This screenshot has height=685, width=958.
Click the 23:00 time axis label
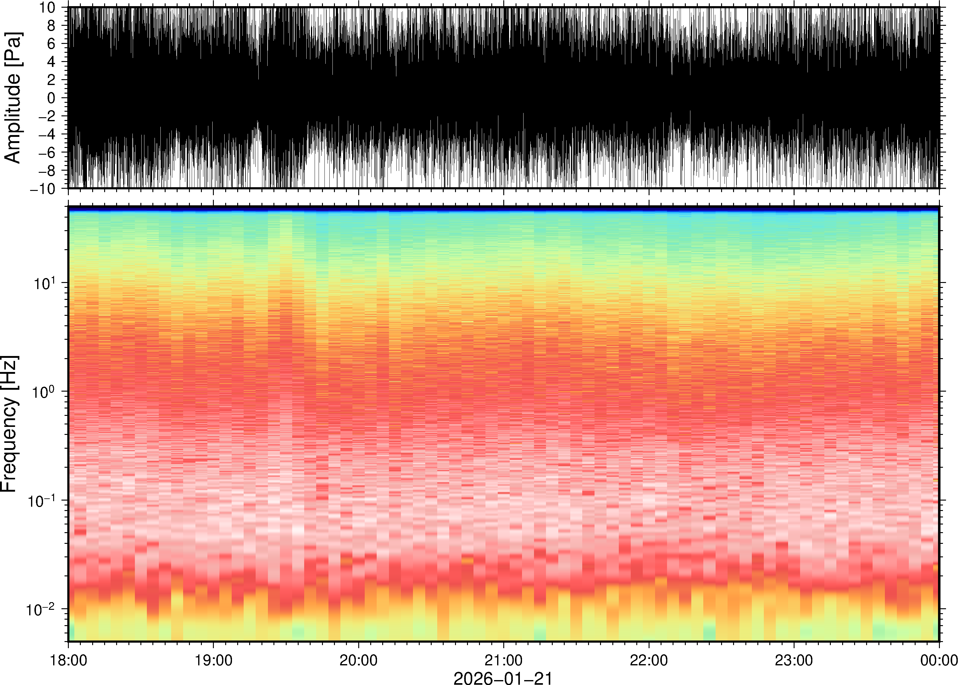pyautogui.click(x=793, y=660)
